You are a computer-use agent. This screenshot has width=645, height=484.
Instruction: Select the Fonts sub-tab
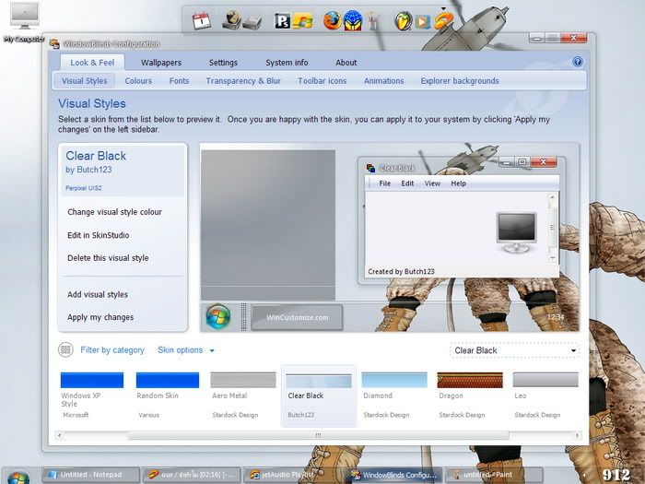[x=179, y=81]
